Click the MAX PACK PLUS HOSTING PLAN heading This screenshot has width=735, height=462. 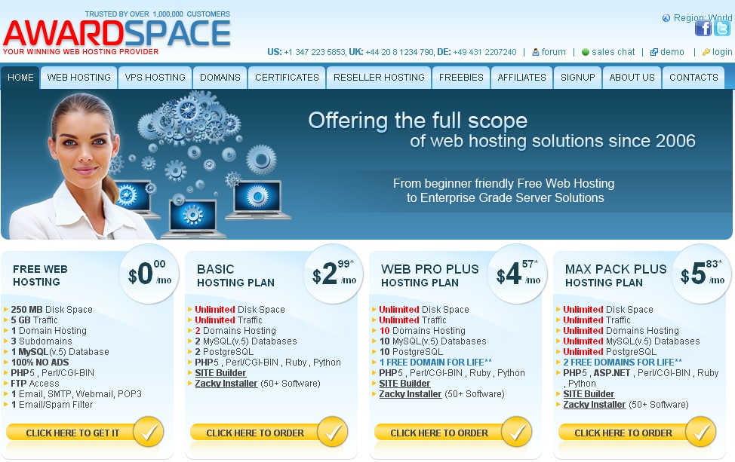(616, 276)
